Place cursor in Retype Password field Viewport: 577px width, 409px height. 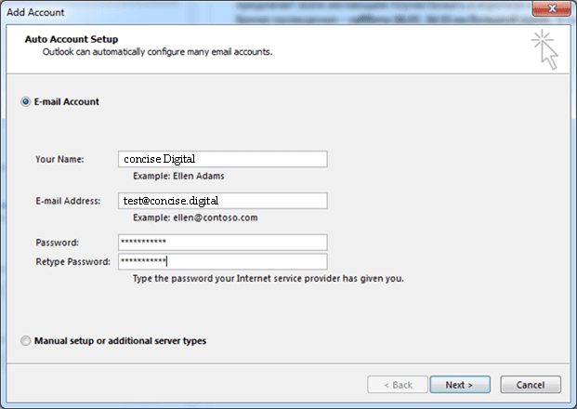222,261
